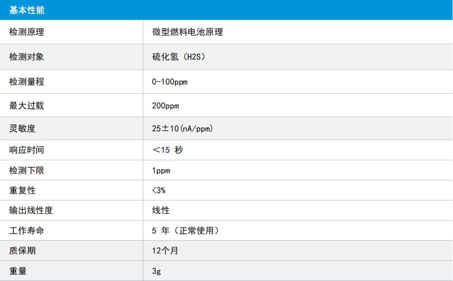Click the 基本性能 header bar
Viewport: 453px width, 281px height.
click(226, 10)
